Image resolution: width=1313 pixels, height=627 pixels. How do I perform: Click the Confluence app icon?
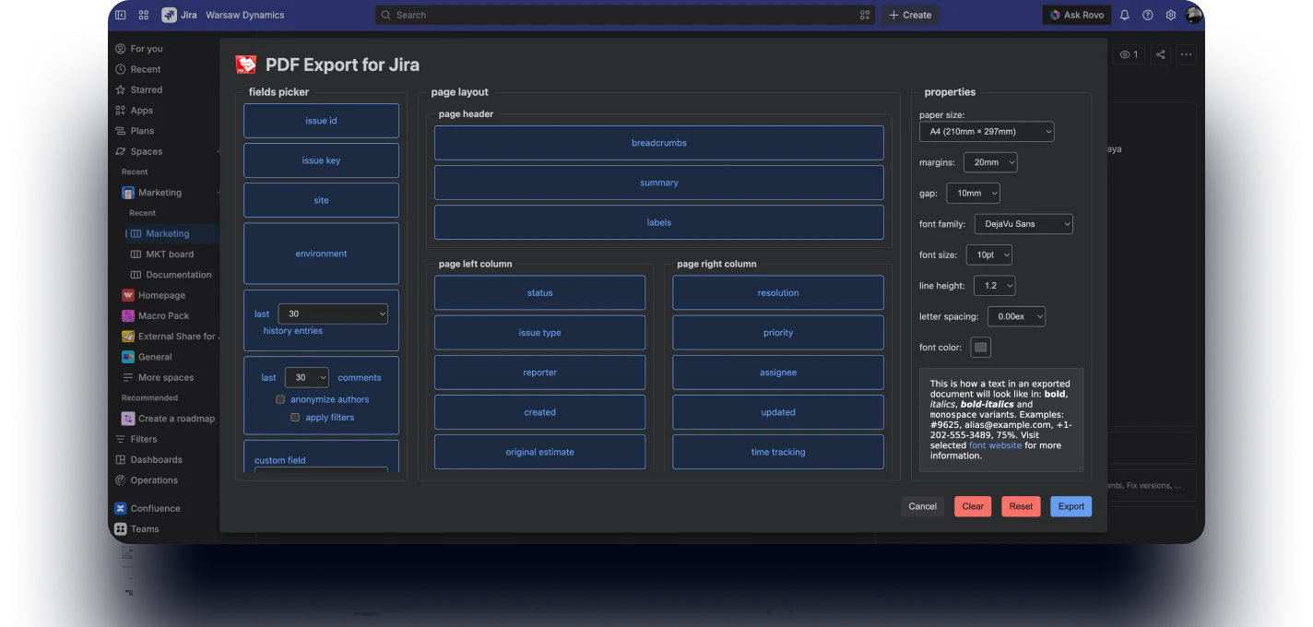point(121,508)
